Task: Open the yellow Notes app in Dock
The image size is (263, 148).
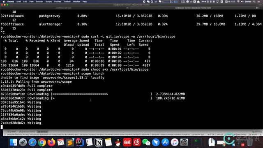Action: click(x=108, y=142)
